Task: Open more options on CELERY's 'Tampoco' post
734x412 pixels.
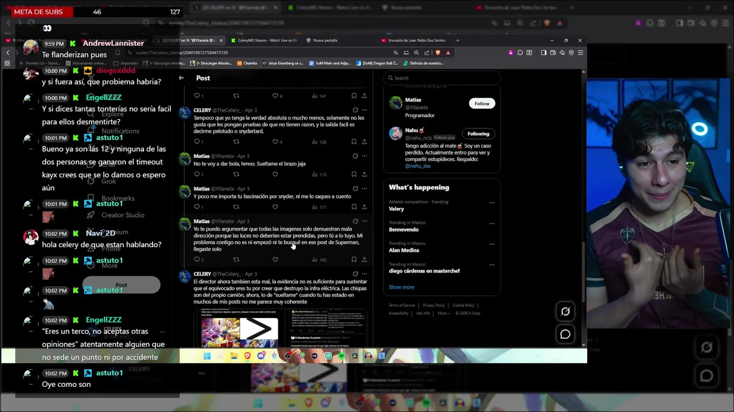Action: (364, 110)
